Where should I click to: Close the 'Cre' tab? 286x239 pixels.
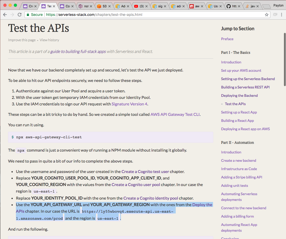tap(35, 6)
